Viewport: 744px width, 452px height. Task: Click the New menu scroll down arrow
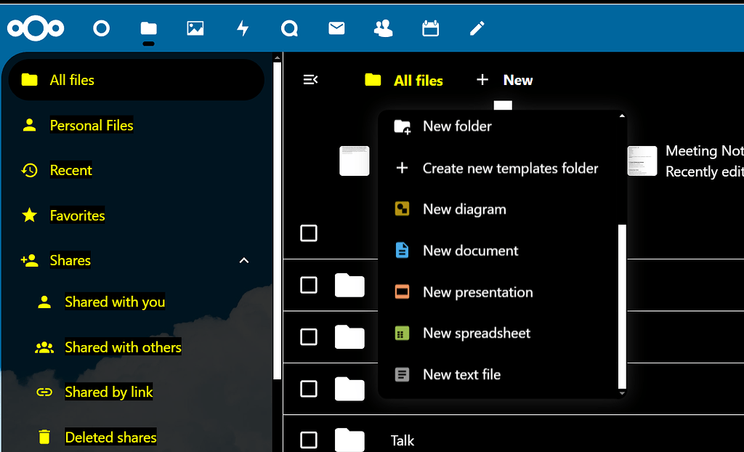(623, 394)
